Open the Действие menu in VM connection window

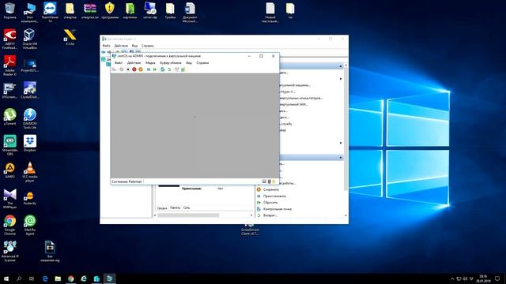[134, 63]
